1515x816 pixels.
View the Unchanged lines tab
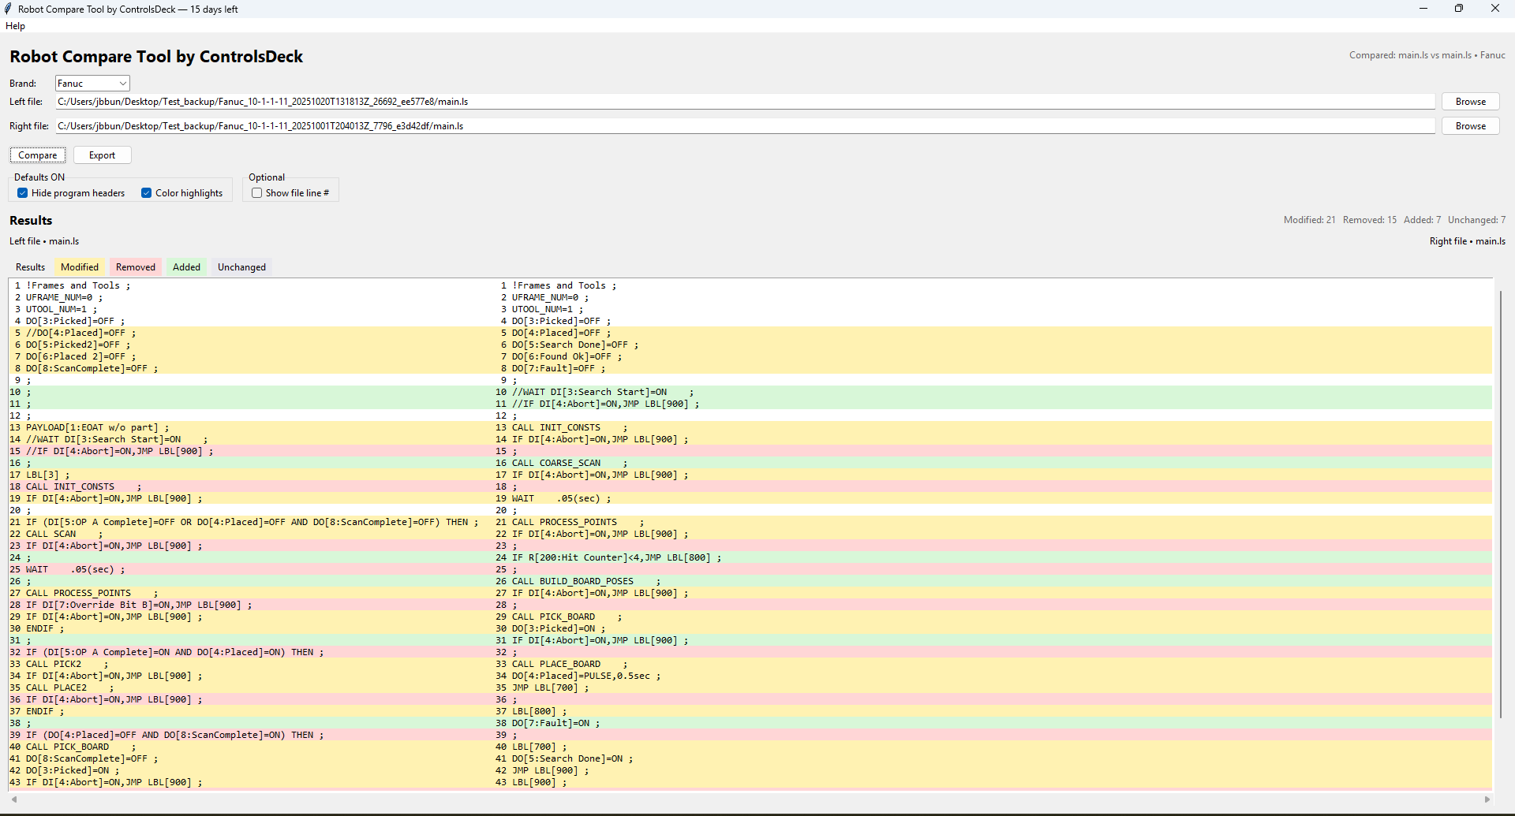point(241,266)
